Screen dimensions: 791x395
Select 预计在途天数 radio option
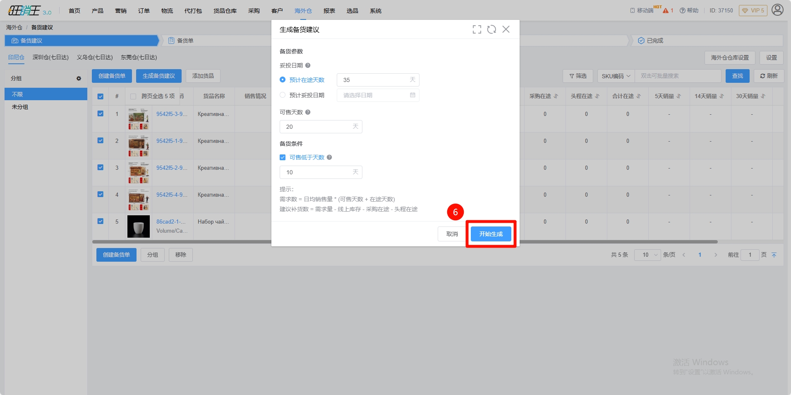pyautogui.click(x=283, y=79)
